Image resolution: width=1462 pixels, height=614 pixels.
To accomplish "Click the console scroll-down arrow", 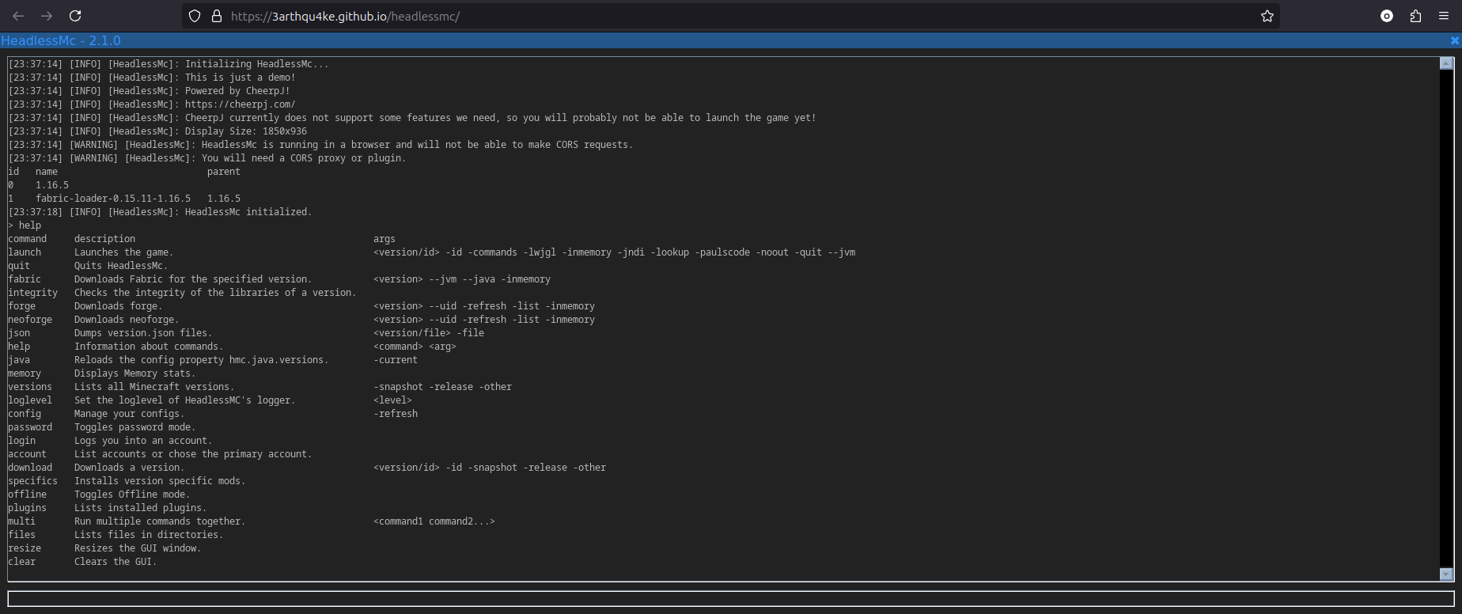I will click(1446, 574).
